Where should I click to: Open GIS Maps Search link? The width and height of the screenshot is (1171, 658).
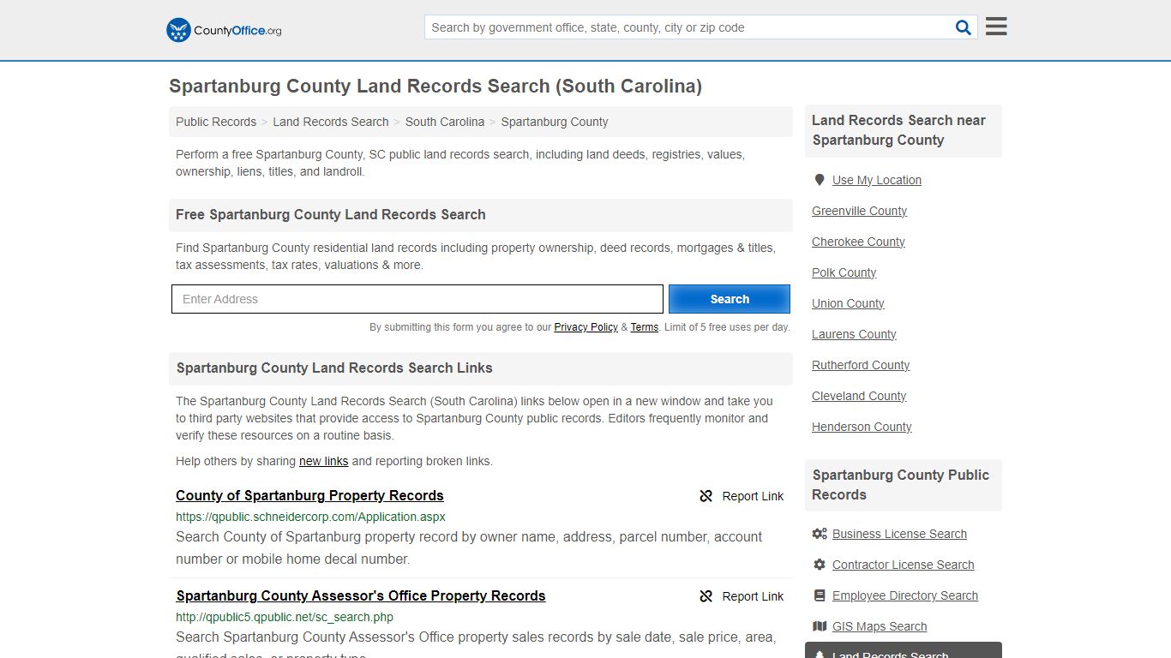pyautogui.click(x=880, y=626)
